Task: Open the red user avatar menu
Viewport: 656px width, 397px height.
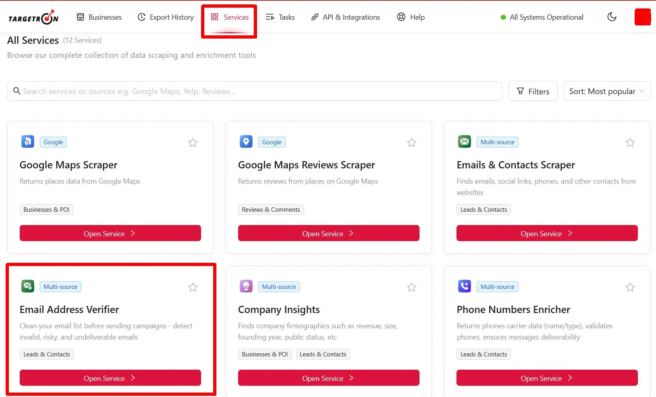Action: (x=642, y=17)
